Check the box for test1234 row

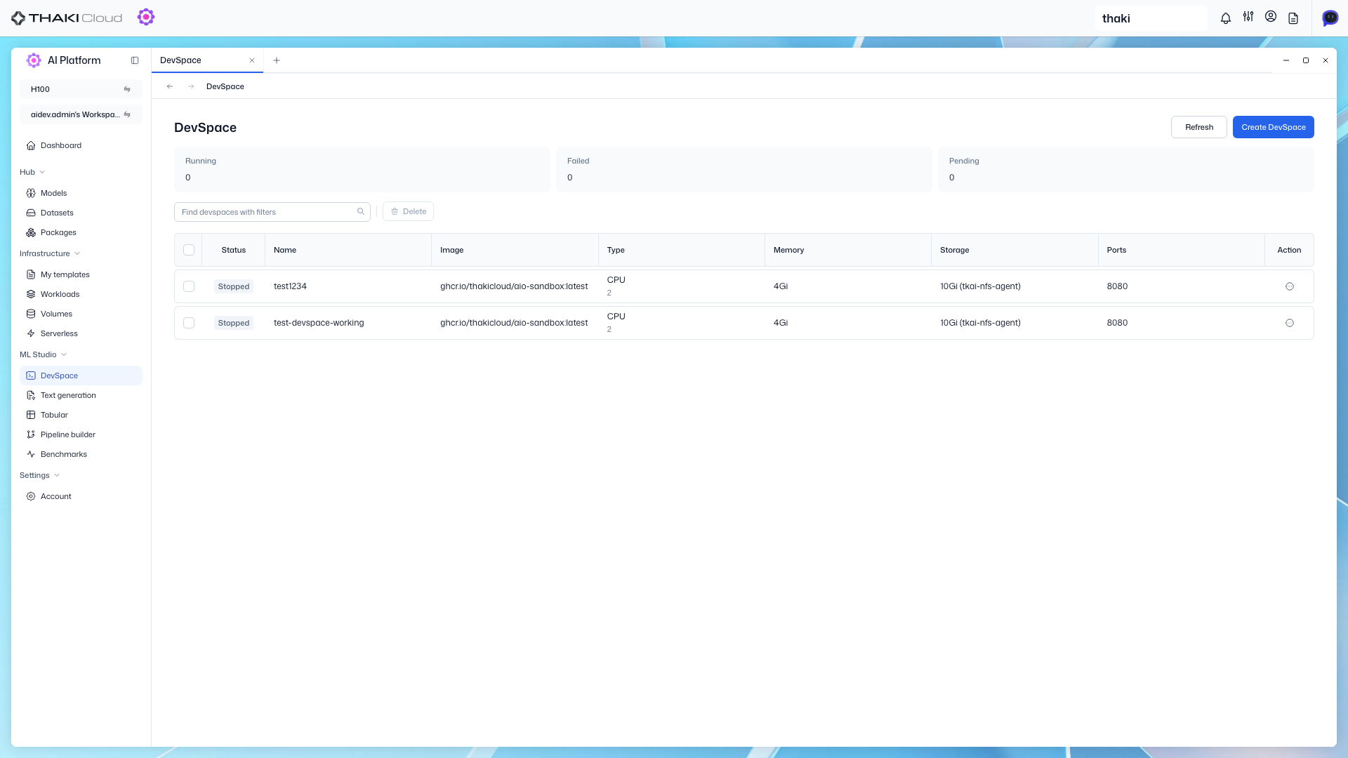[x=189, y=286]
